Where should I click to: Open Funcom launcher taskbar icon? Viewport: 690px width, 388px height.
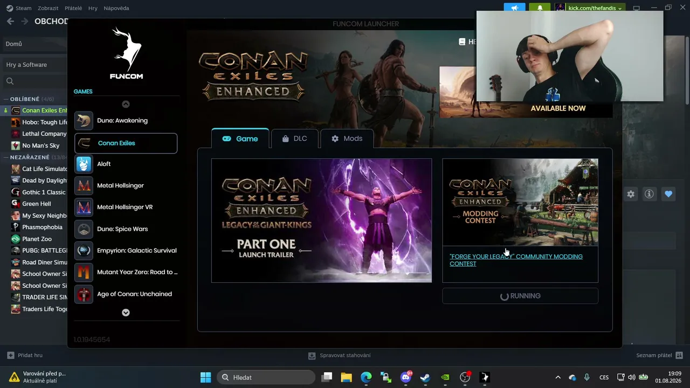pyautogui.click(x=485, y=377)
